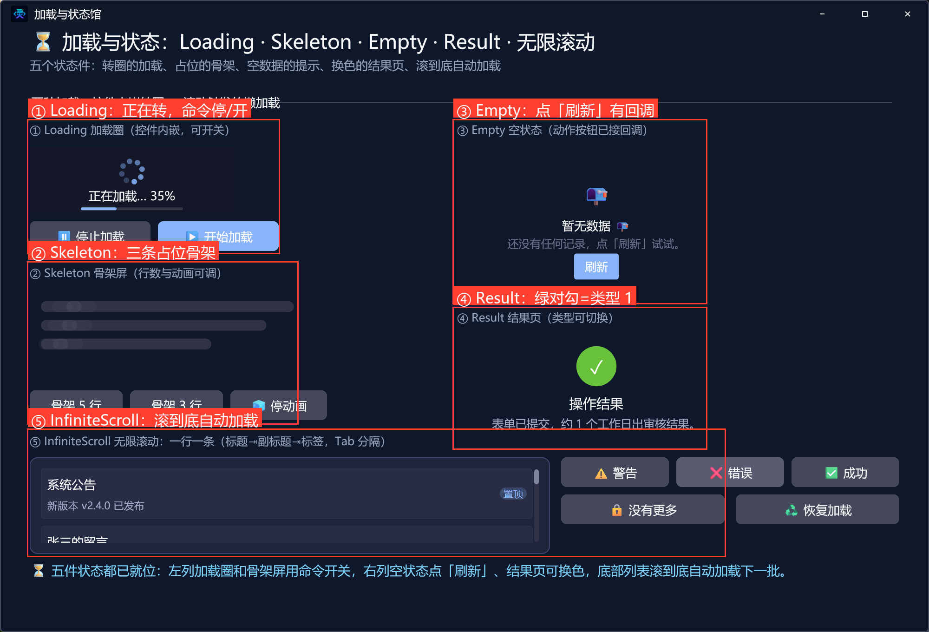929x632 pixels.
Task: Click the hourglass icon beside the page title
Action: point(43,42)
